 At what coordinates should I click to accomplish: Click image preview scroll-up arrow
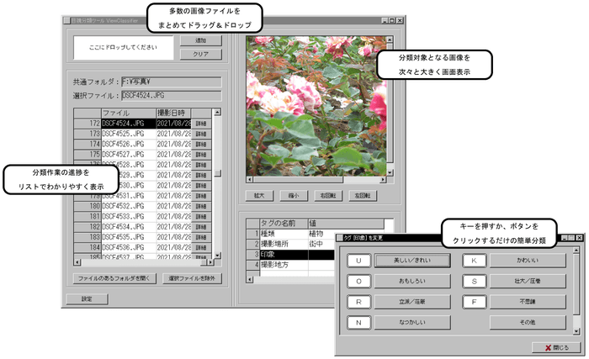(x=390, y=40)
